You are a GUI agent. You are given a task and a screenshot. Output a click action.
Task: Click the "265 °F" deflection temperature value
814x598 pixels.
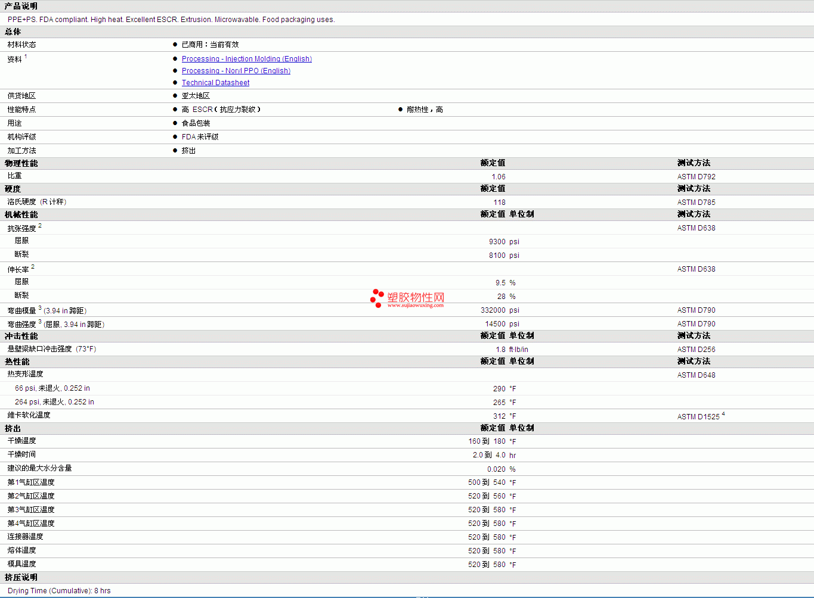click(x=505, y=403)
